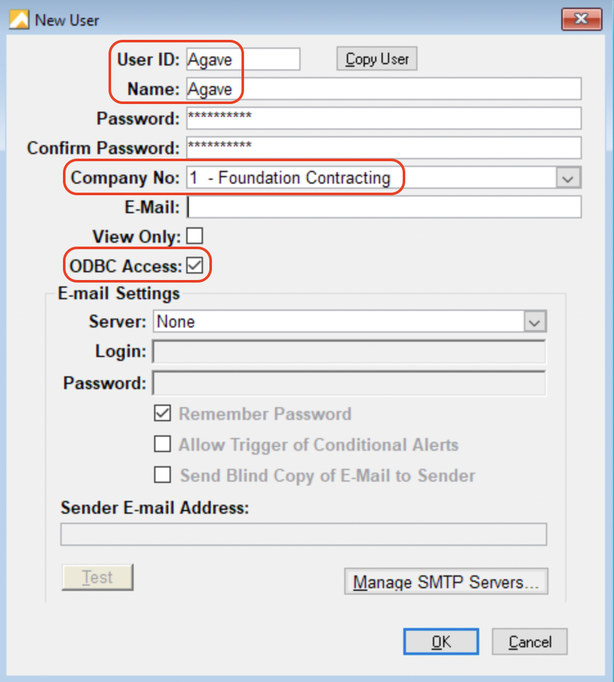
Task: Focus the Name text field
Action: (383, 89)
